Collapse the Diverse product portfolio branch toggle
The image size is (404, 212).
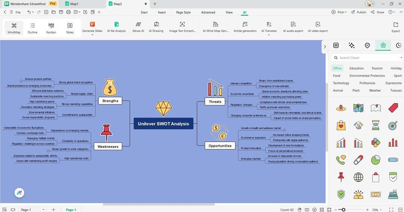point(21,81)
